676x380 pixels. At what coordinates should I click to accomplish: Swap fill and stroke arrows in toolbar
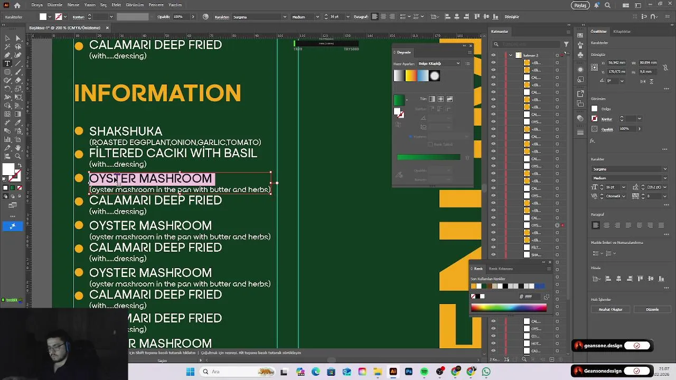pos(19,166)
